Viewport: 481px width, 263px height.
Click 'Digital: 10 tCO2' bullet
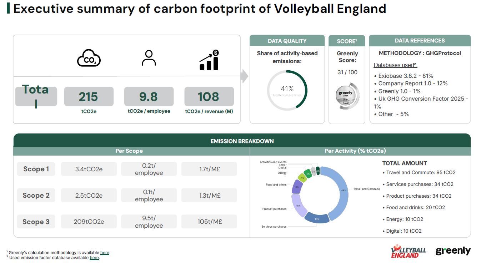(x=402, y=231)
